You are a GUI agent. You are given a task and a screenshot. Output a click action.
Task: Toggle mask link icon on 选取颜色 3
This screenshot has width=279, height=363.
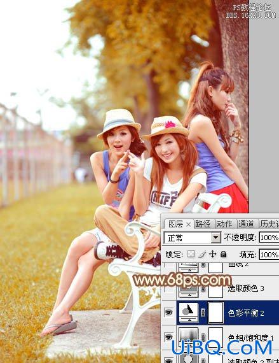click(203, 289)
